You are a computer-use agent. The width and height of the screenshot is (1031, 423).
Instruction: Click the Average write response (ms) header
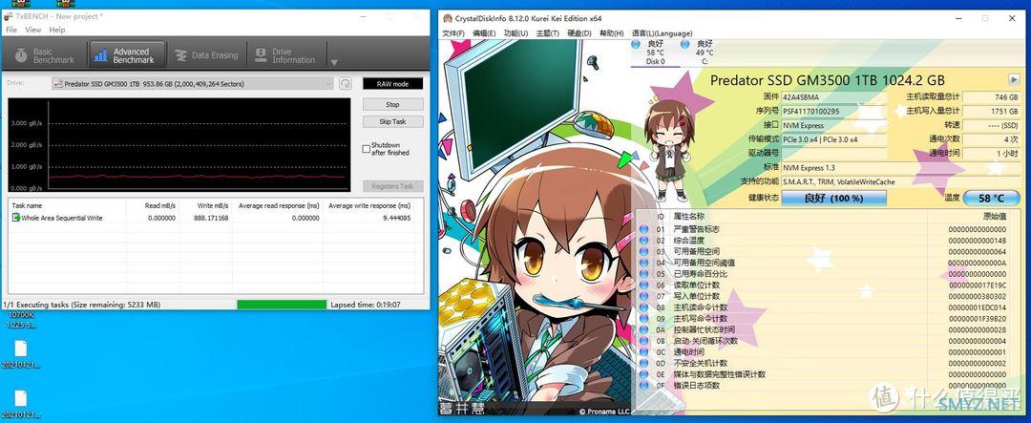(x=369, y=205)
